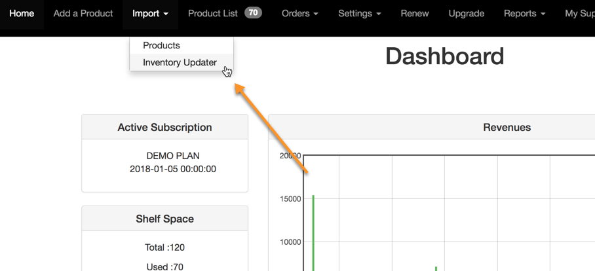
Task: Click the Revenues chart title
Action: (x=507, y=128)
